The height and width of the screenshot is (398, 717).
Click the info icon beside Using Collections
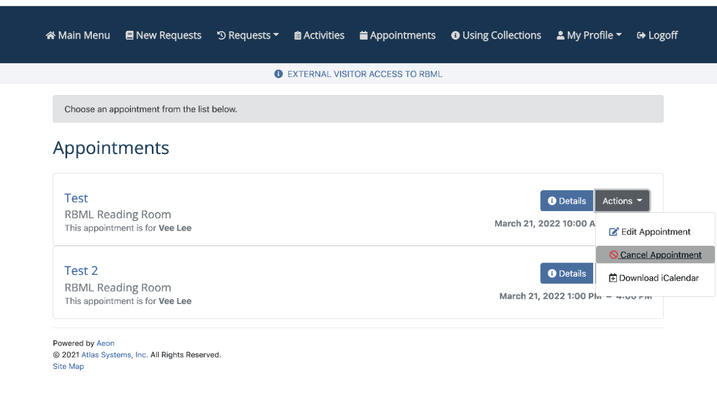click(x=455, y=35)
